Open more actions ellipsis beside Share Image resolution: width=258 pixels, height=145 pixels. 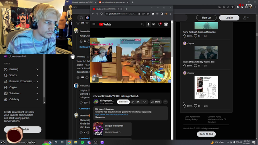tap(165, 102)
